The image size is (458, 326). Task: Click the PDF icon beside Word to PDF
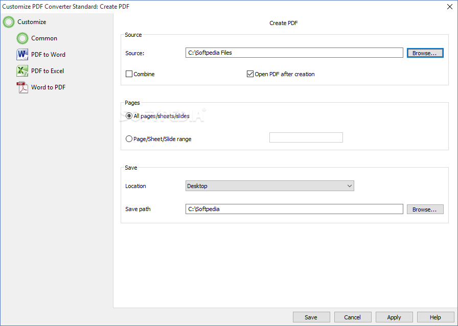click(22, 87)
